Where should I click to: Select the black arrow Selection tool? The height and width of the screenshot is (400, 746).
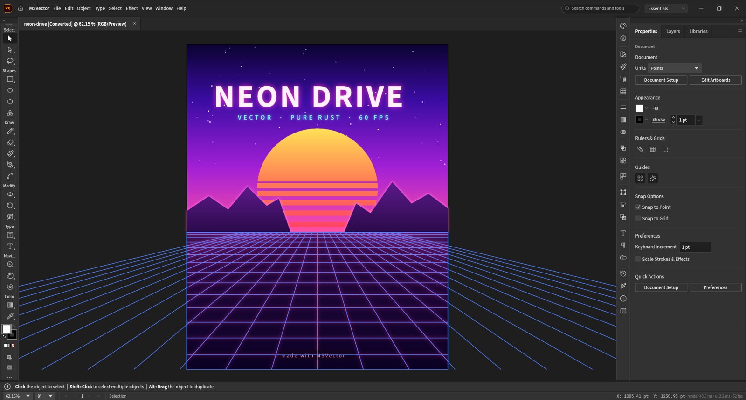[x=10, y=39]
